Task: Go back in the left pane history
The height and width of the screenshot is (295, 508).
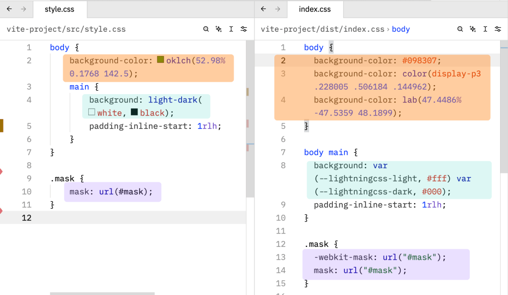Action: pyautogui.click(x=9, y=9)
